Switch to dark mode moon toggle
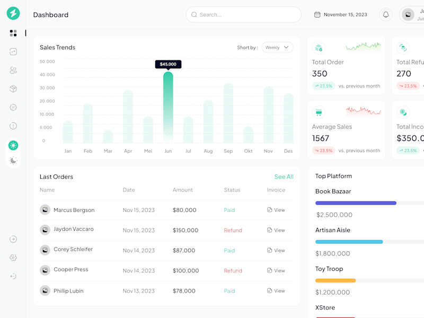This screenshot has height=318, width=424. tap(13, 161)
